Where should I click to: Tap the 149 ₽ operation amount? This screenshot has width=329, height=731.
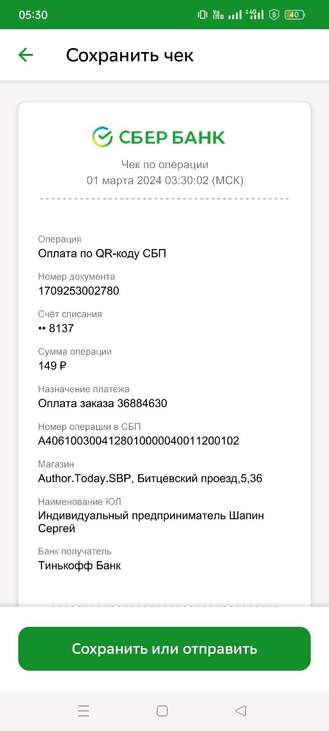[52, 366]
